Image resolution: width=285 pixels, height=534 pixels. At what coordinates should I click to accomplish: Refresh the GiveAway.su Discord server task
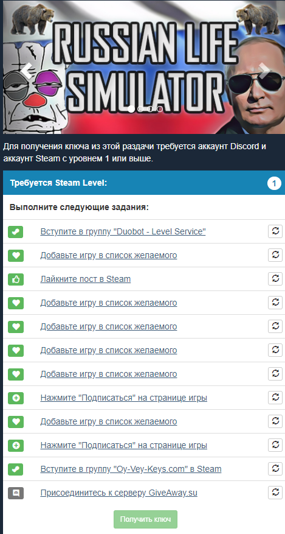point(275,493)
